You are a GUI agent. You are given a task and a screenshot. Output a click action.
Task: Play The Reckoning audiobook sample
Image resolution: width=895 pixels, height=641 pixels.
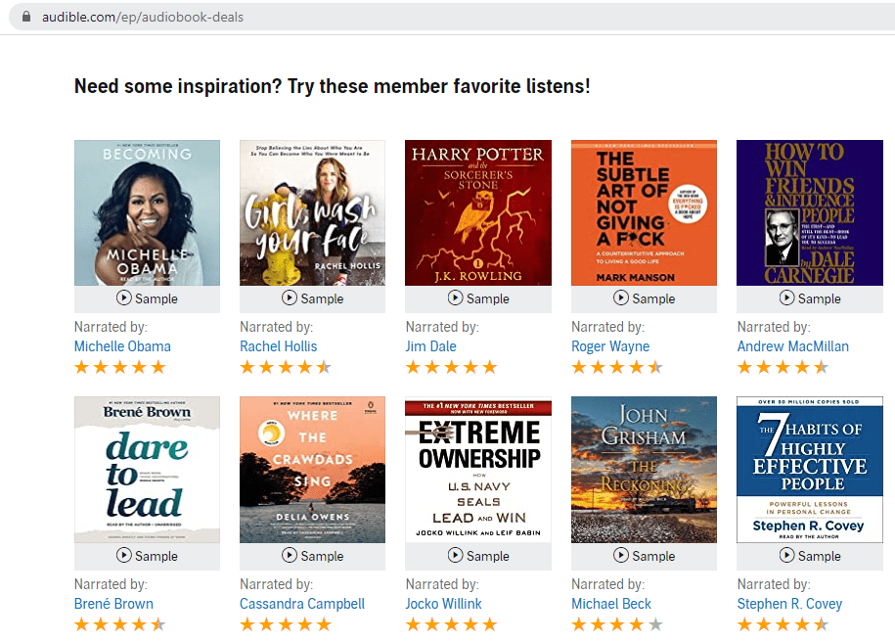(x=644, y=556)
